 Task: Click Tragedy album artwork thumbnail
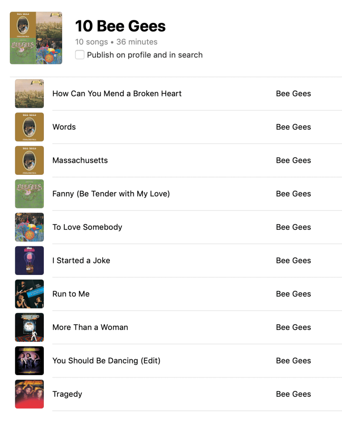coord(29,394)
